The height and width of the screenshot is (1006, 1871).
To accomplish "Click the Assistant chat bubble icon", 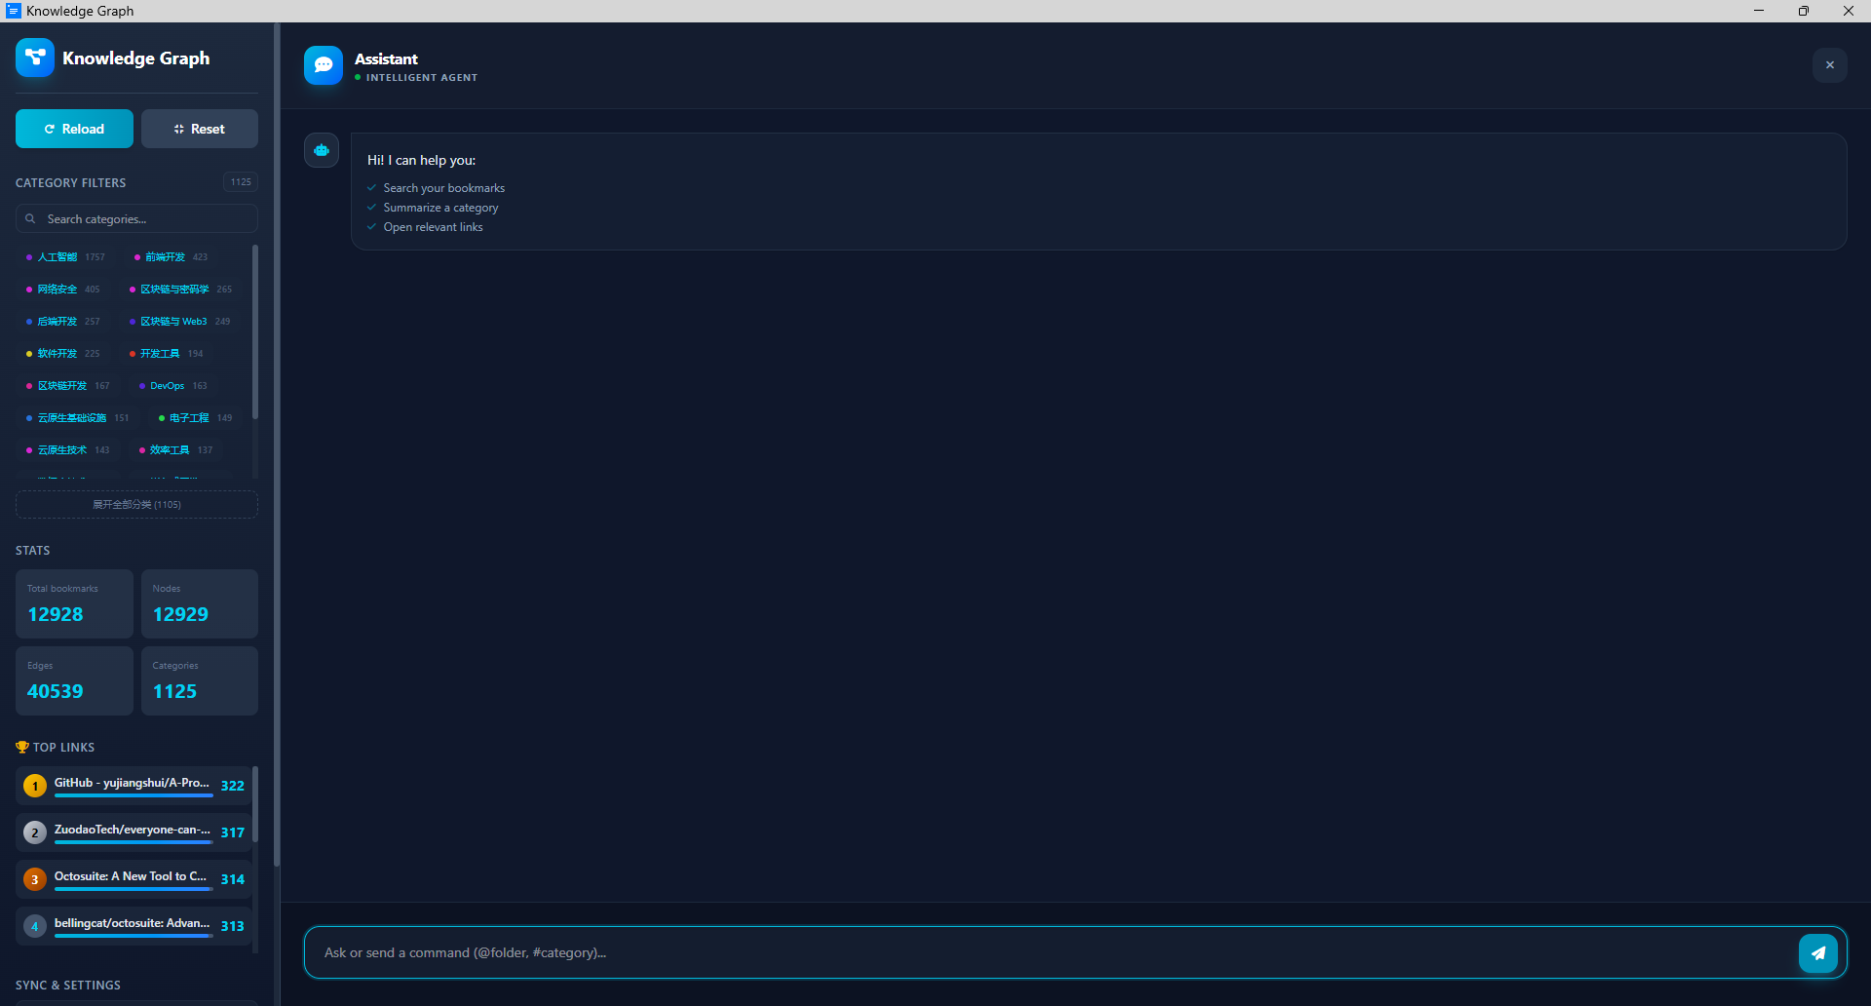I will tap(324, 65).
